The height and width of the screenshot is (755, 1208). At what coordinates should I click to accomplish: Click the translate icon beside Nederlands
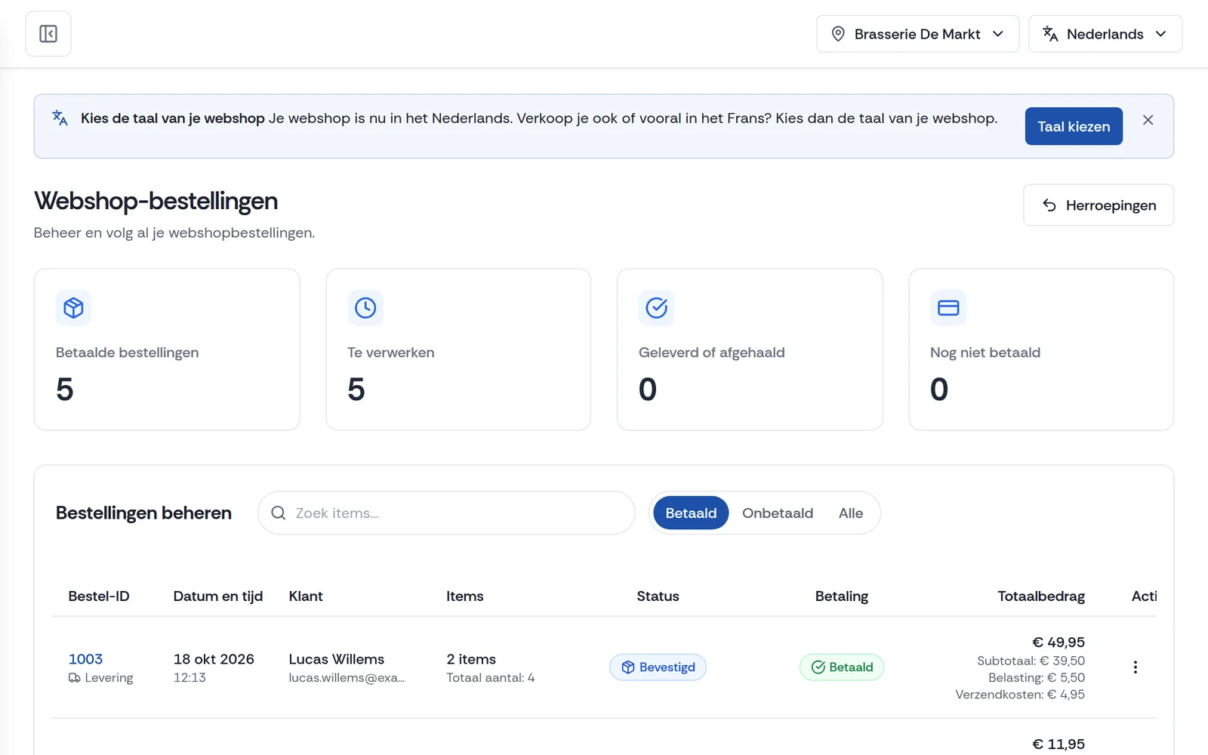pyautogui.click(x=1050, y=34)
